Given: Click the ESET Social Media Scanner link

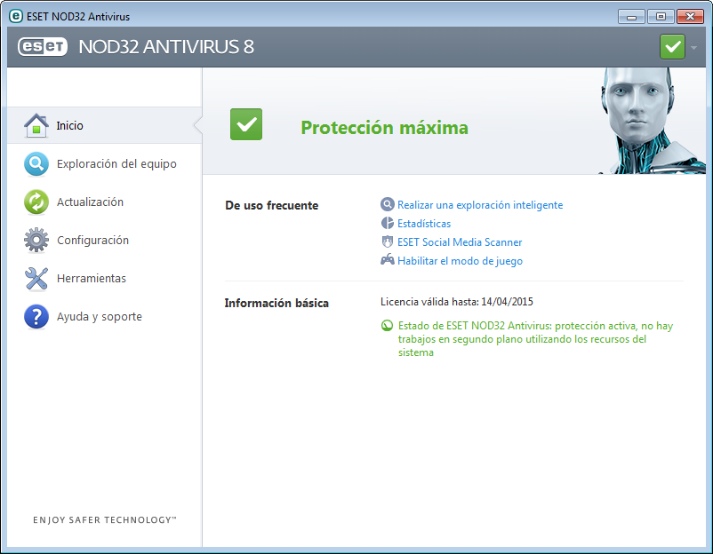Looking at the screenshot, I should 460,241.
